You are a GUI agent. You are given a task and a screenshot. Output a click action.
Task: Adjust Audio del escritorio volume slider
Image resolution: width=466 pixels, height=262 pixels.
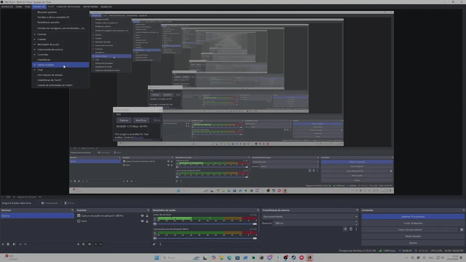click(207, 224)
